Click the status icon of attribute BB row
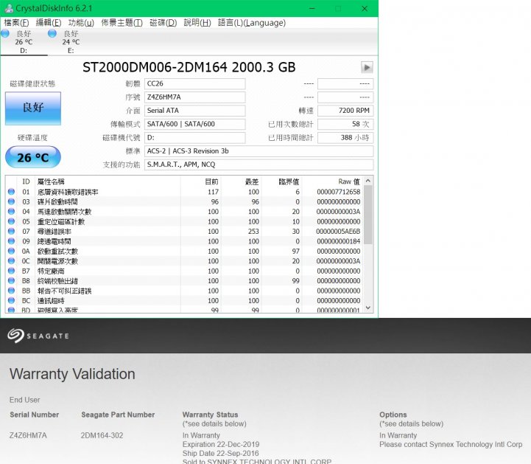531x464 pixels. tap(11, 291)
